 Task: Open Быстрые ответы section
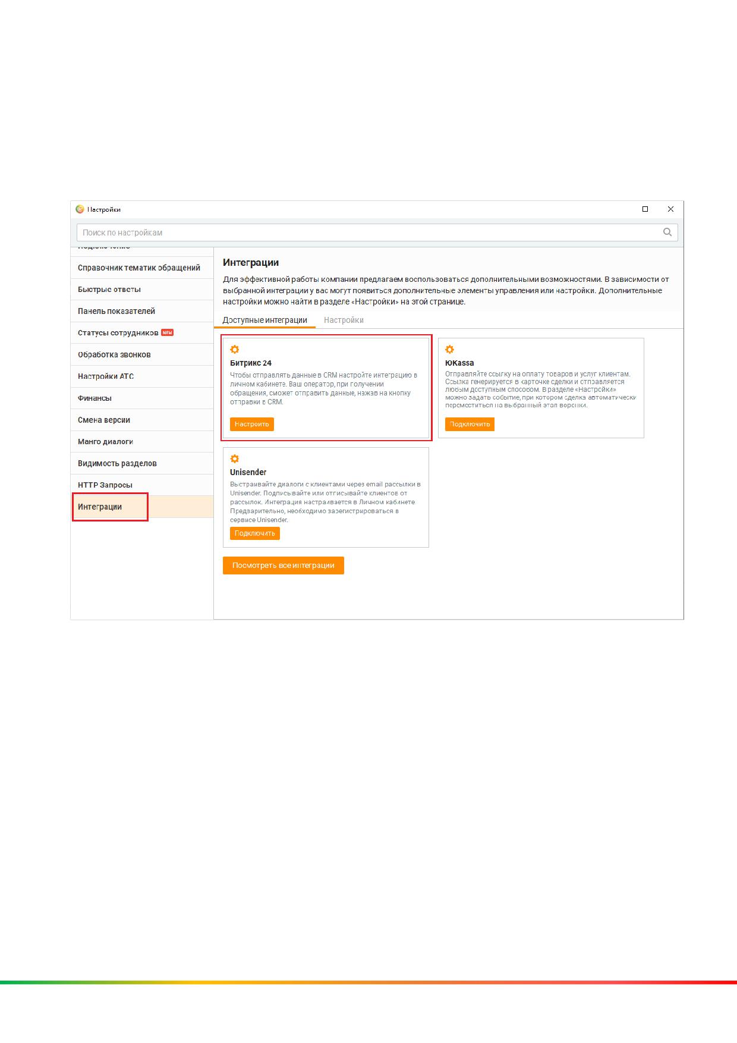142,290
